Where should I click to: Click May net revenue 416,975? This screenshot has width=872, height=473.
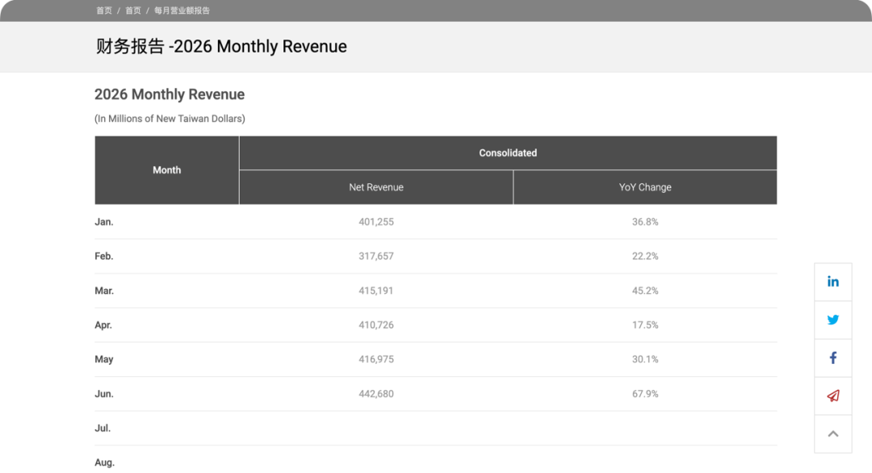click(x=376, y=360)
